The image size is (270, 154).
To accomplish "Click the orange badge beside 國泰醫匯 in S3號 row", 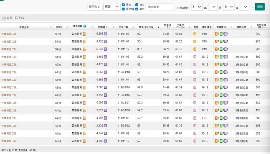I will coord(85,34).
